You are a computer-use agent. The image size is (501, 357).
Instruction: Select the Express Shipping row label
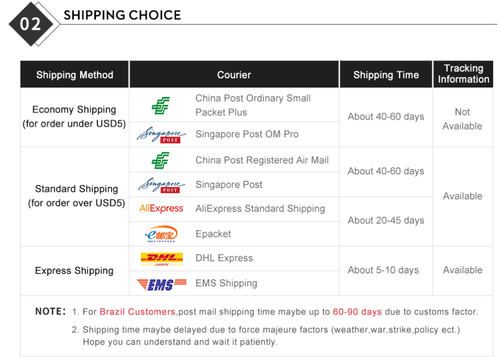pyautogui.click(x=74, y=271)
